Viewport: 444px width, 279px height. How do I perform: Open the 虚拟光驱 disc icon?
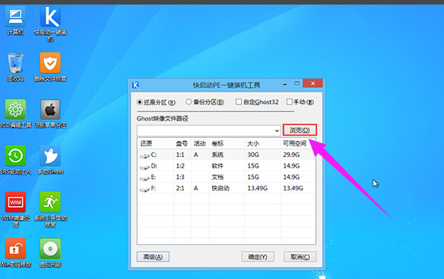tap(50, 249)
